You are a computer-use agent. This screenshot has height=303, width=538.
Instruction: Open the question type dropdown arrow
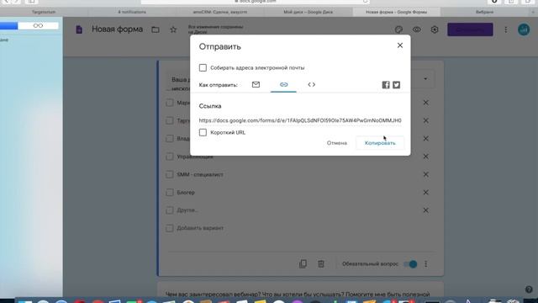(x=425, y=79)
